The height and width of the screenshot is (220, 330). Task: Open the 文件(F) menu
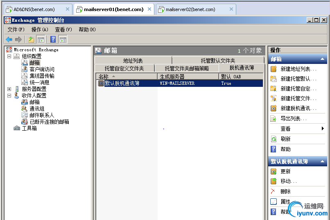[x=16, y=29]
